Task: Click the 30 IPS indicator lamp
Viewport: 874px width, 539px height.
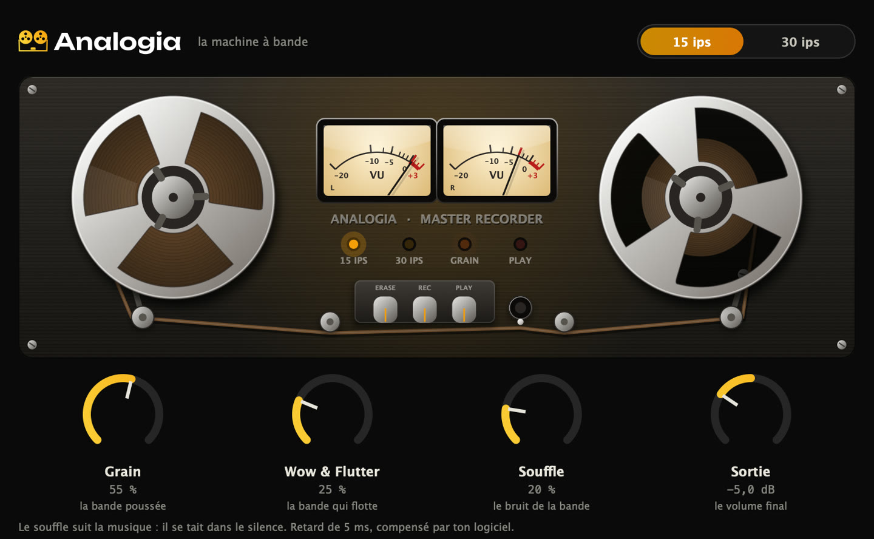Action: [x=409, y=244]
